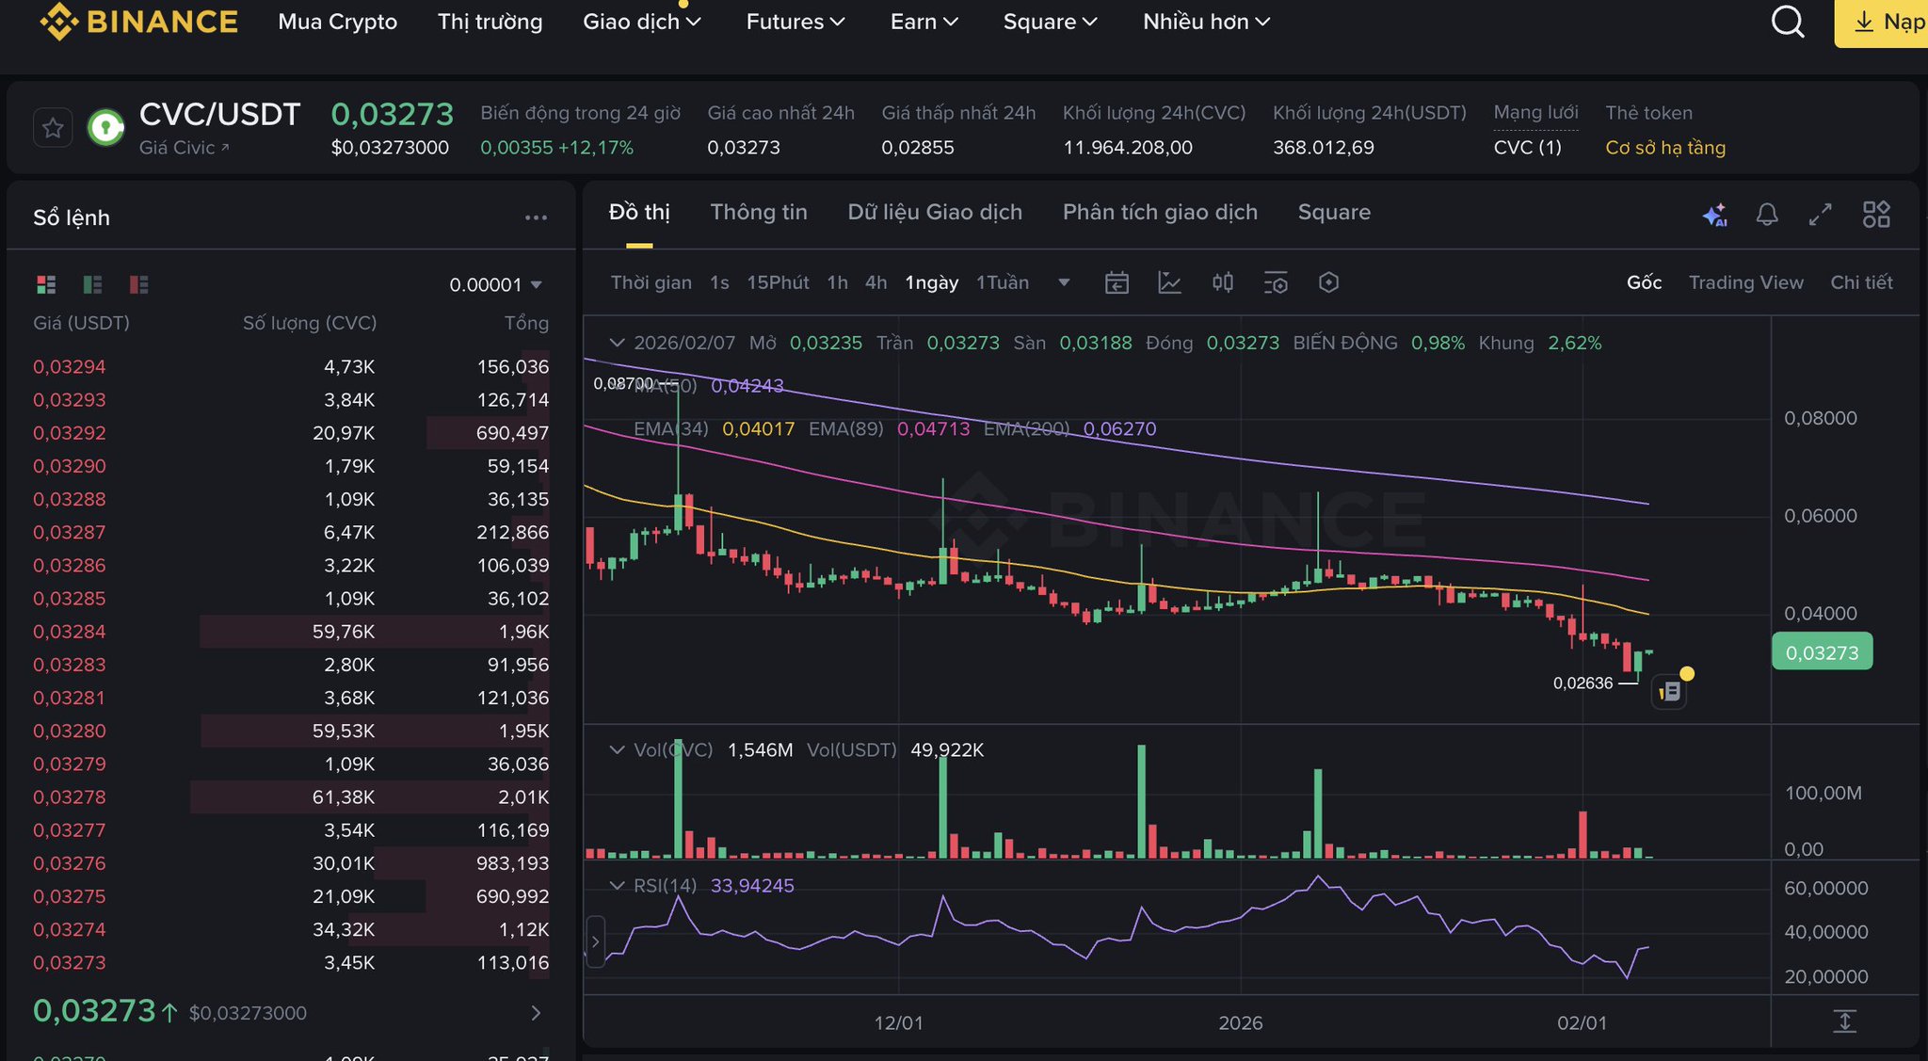The height and width of the screenshot is (1061, 1928).
Task: Open the chart layout grid icon
Action: [x=1875, y=215]
